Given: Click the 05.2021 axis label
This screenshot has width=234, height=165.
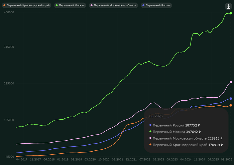Looking at the screenshot, I should pyautogui.click(x=117, y=159).
